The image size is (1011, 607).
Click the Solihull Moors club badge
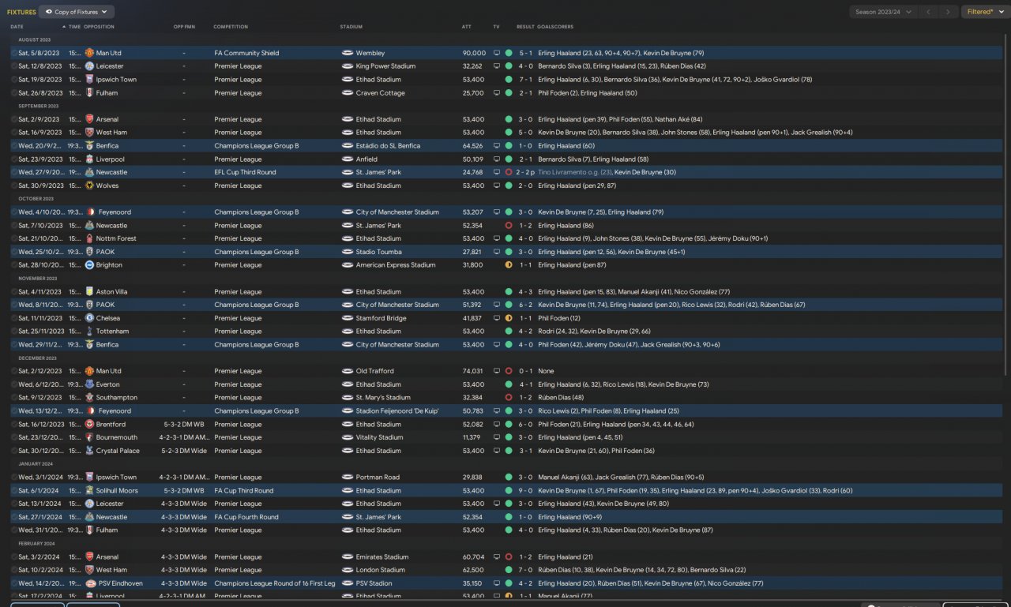(89, 490)
